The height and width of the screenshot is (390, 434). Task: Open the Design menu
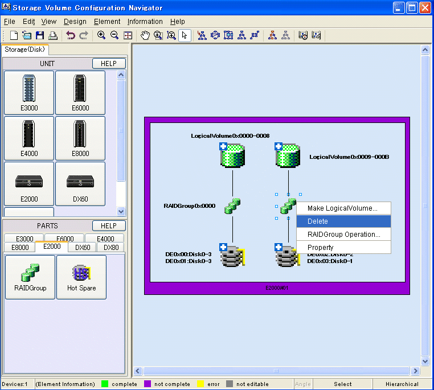point(75,22)
